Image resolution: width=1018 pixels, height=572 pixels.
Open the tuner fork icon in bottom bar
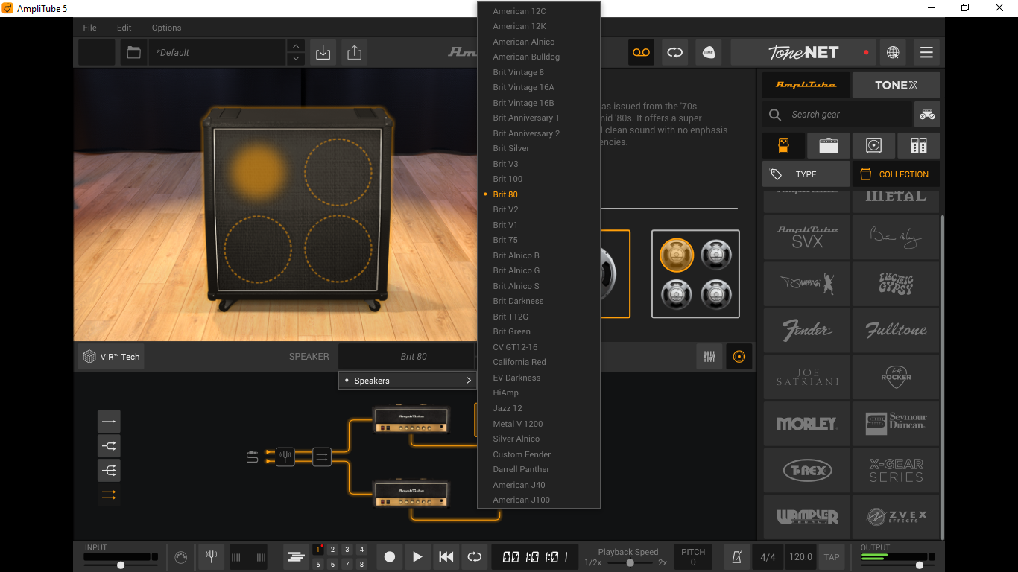[212, 556]
